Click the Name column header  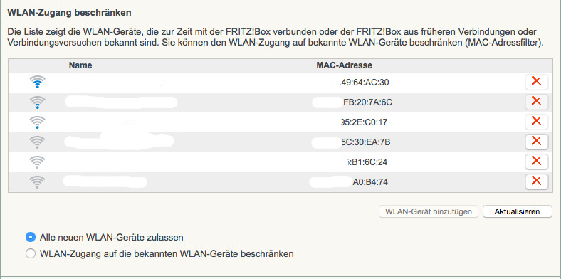[x=80, y=65]
